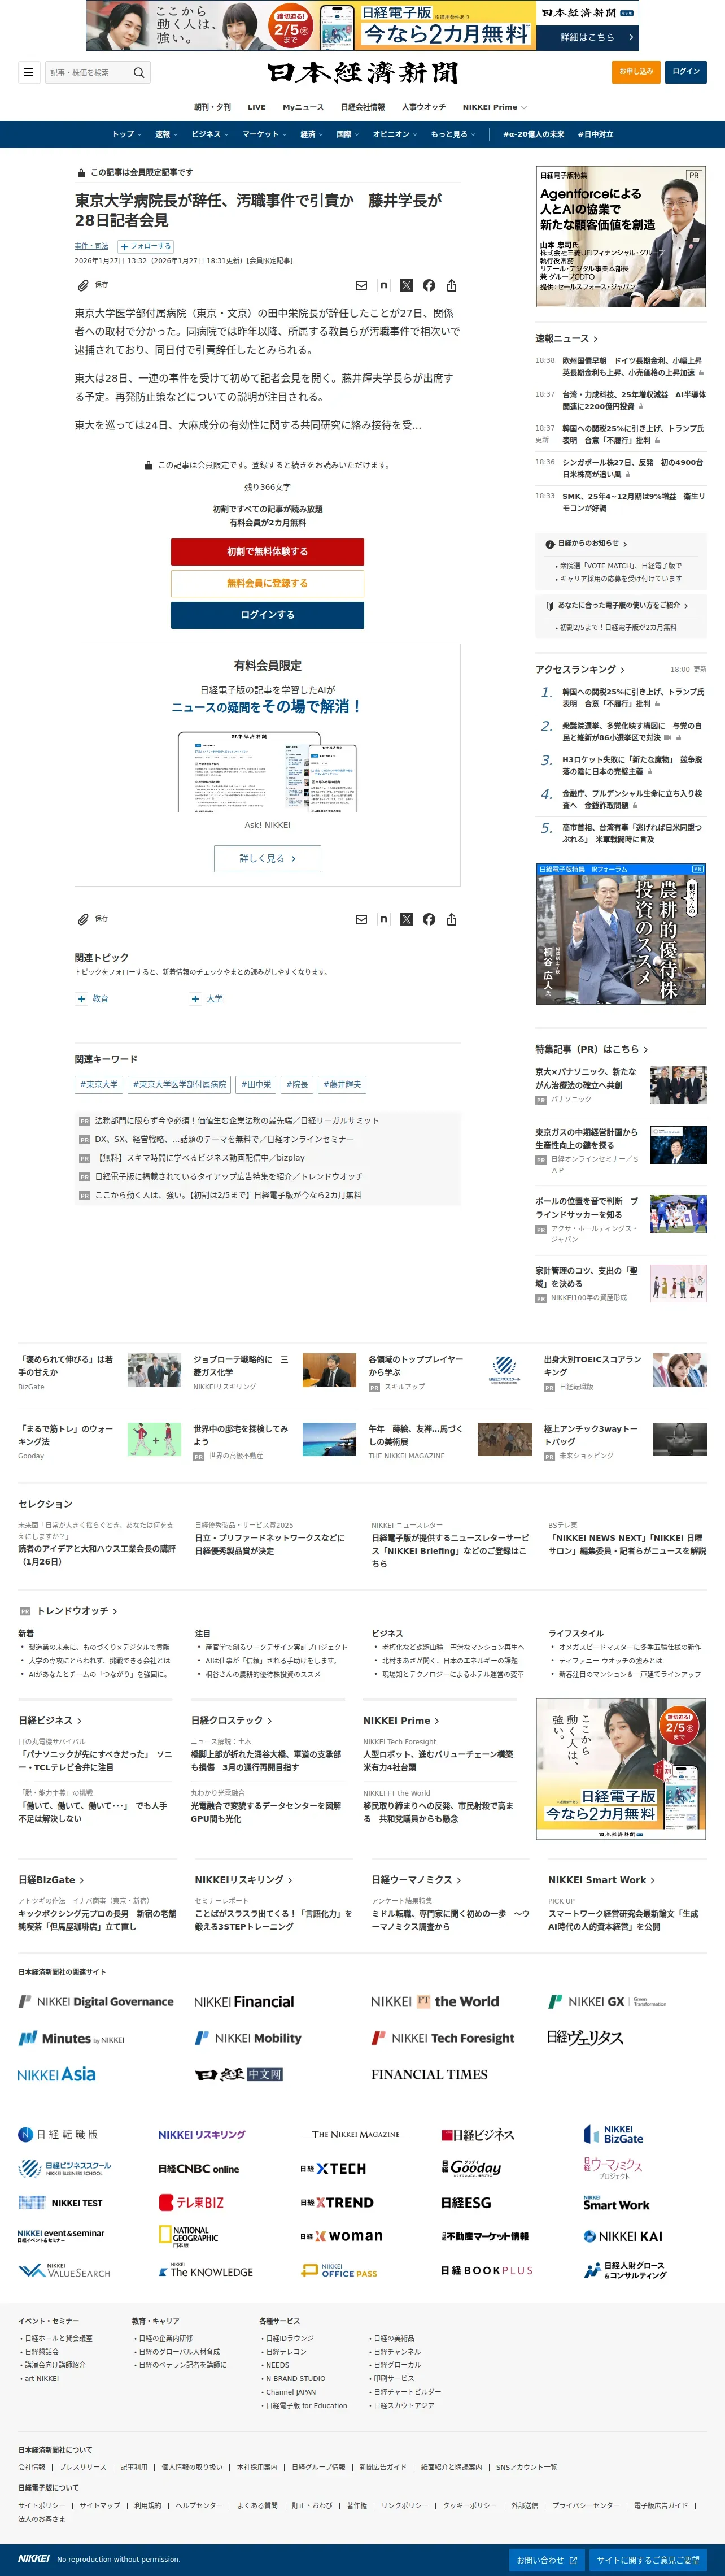Click the lower envelope mail icon

click(x=361, y=919)
